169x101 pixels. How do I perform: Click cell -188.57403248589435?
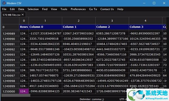45,60
